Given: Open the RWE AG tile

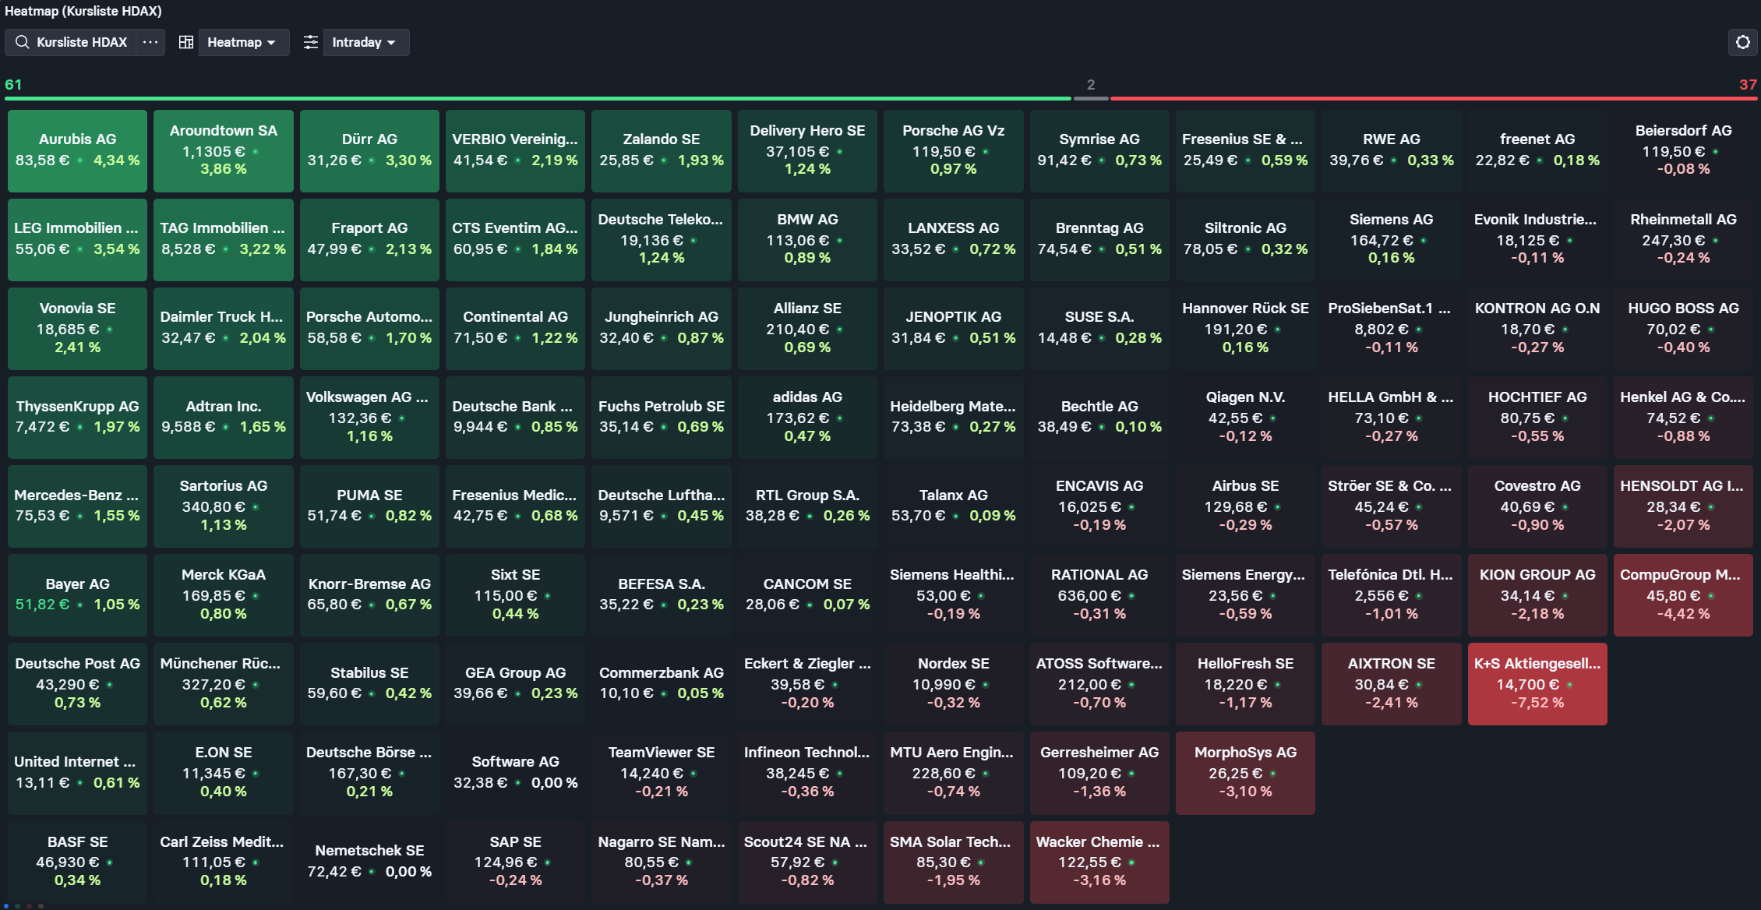Looking at the screenshot, I should point(1392,151).
